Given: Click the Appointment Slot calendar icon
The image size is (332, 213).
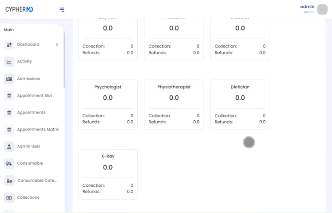Looking at the screenshot, I should (9, 96).
